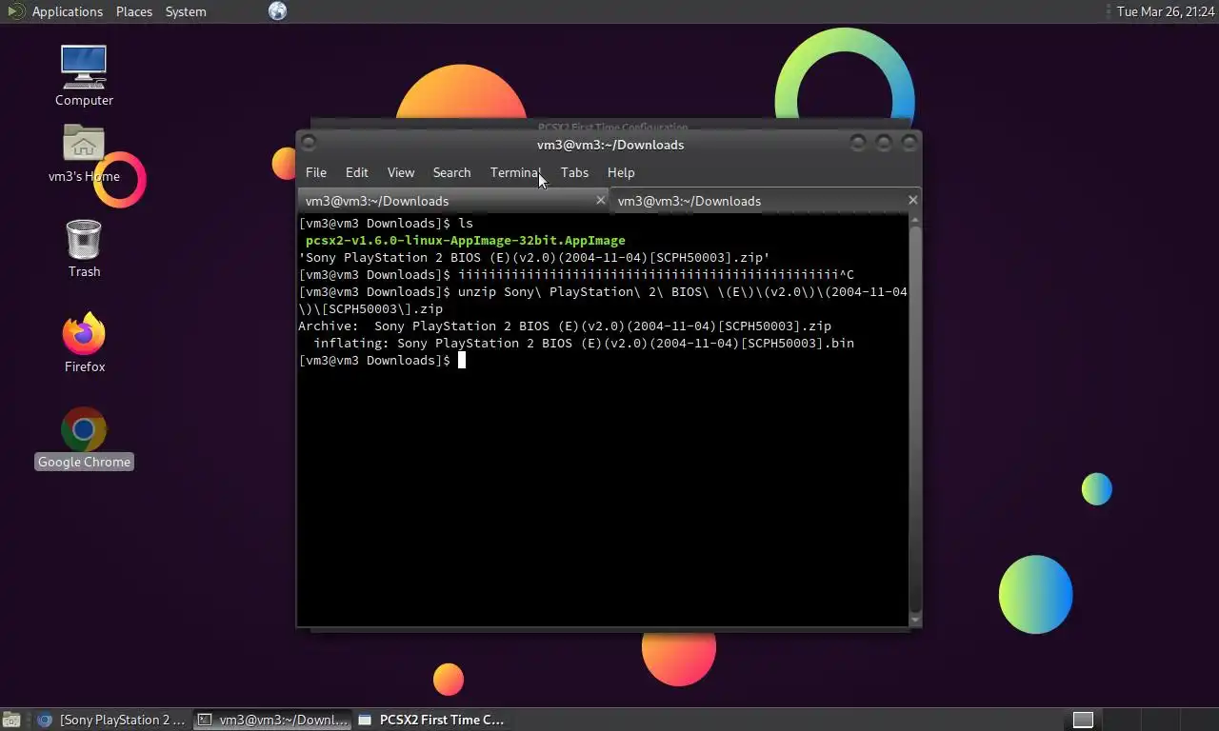The image size is (1219, 731).
Task: Open the Computer desktop icon
Action: (84, 75)
